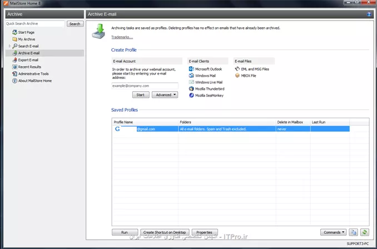
Task: Click the 'never' cell in Delete in Mailbox
Action: (293, 129)
